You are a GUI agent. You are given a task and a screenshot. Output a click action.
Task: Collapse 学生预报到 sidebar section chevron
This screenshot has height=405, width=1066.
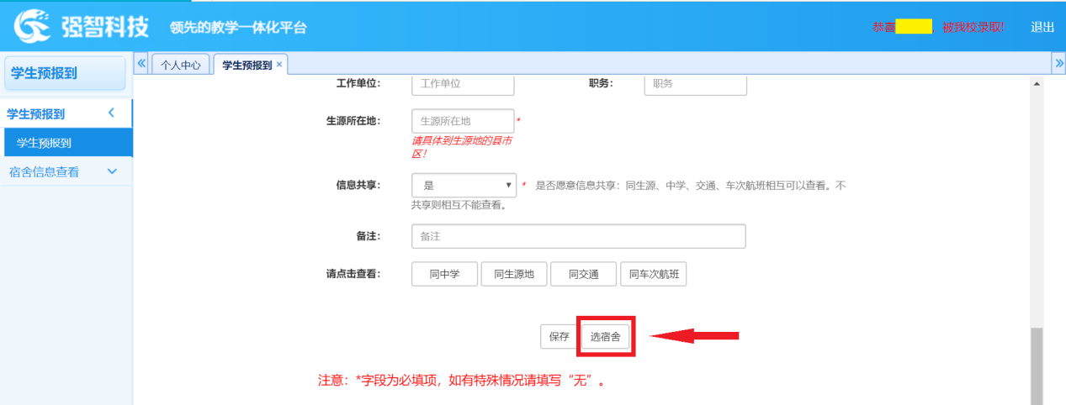coord(111,113)
